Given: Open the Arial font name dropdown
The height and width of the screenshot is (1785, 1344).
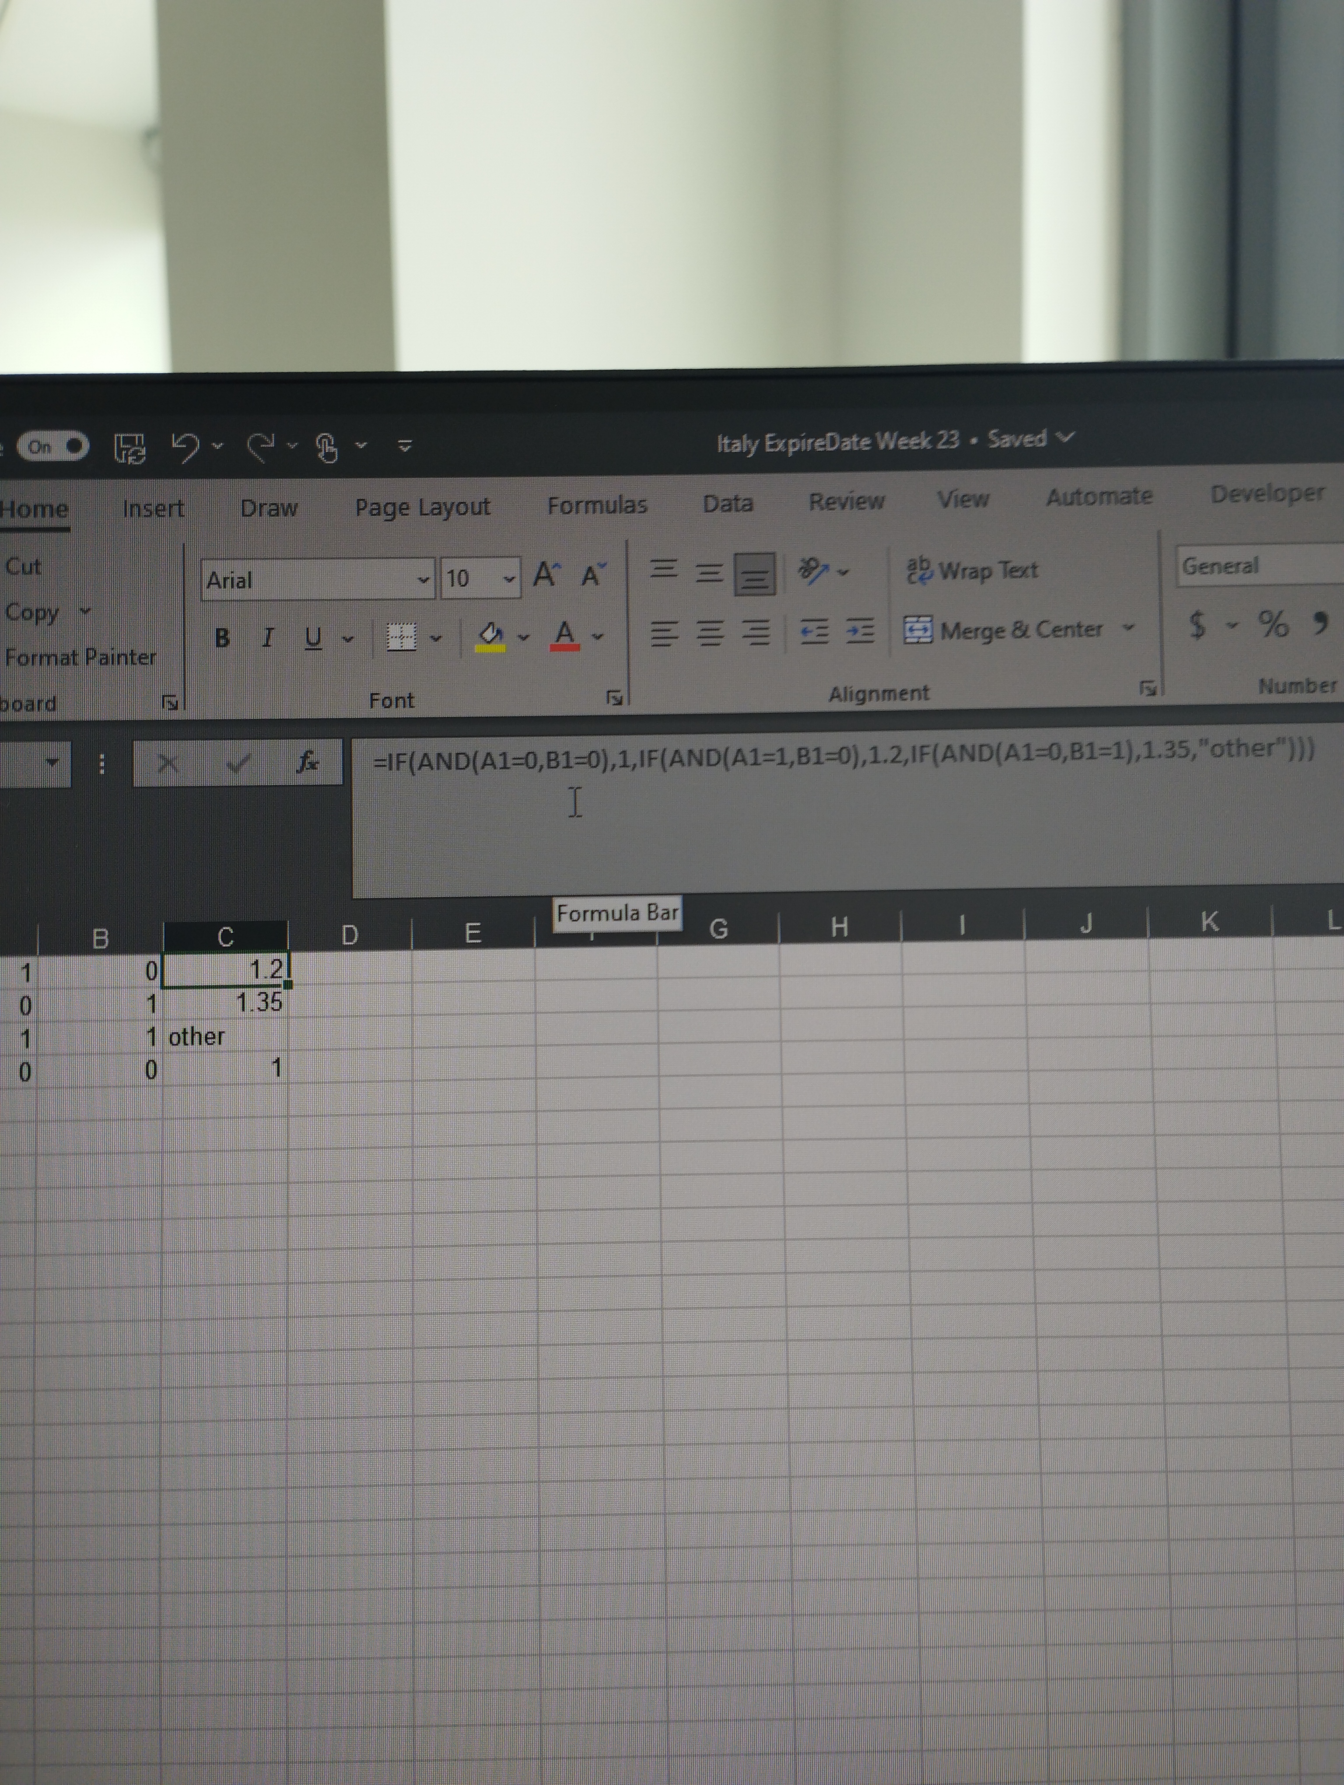Looking at the screenshot, I should pyautogui.click(x=423, y=579).
